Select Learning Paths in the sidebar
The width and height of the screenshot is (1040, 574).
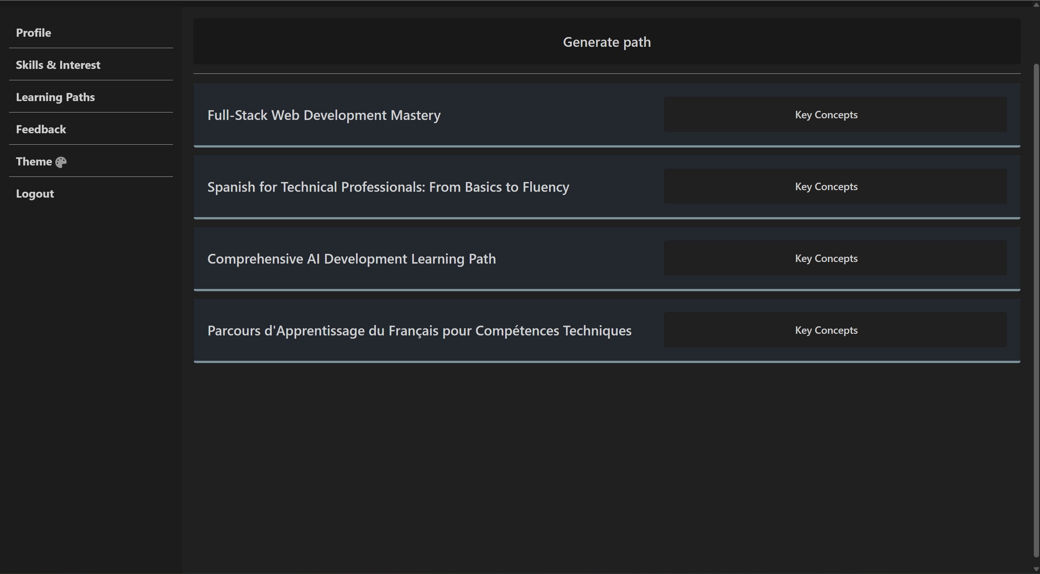click(55, 97)
